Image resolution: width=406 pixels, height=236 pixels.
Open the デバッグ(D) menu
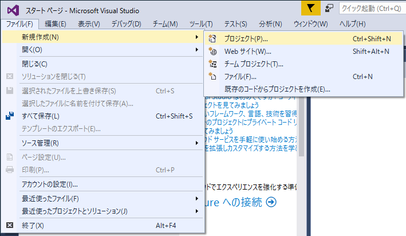pyautogui.click(x=127, y=24)
